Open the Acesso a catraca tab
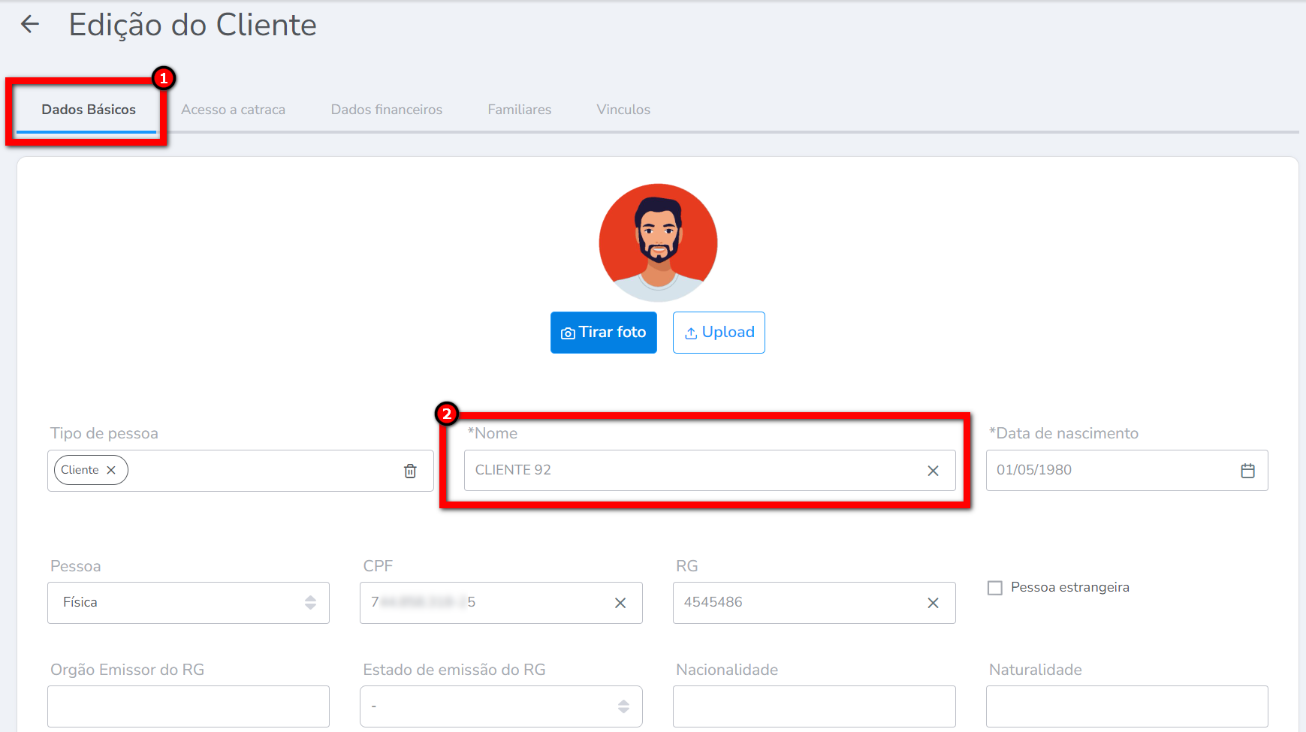Screen dimensions: 1306x732 click(x=233, y=110)
